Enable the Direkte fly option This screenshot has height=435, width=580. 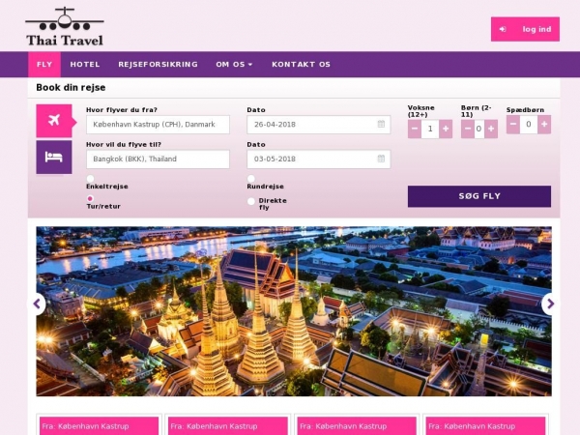tap(251, 201)
